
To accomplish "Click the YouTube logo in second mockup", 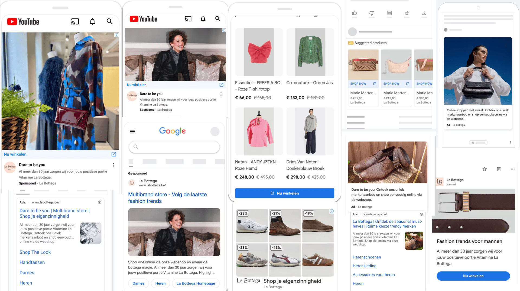I will pyautogui.click(x=143, y=19).
